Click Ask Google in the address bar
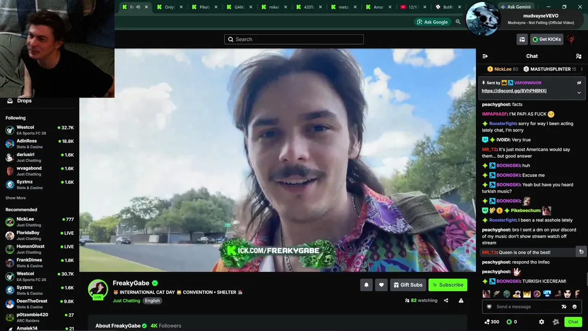Screen dimensions: 588x331 (x=432, y=22)
